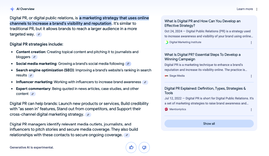Open the AI Overview three-dot menu
The width and height of the screenshot is (269, 156).
click(x=257, y=9)
